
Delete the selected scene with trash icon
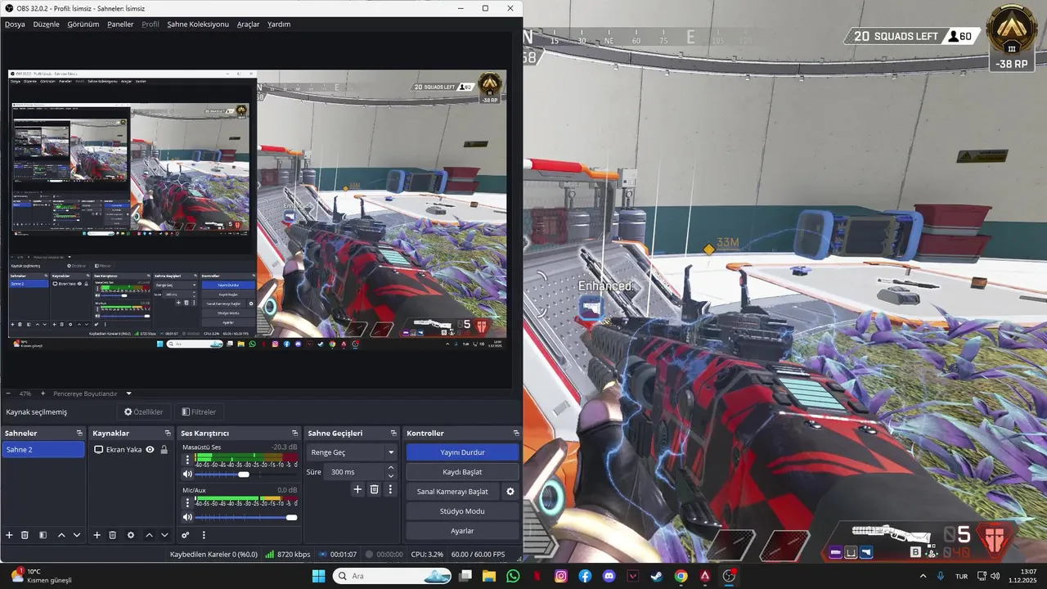click(x=25, y=535)
